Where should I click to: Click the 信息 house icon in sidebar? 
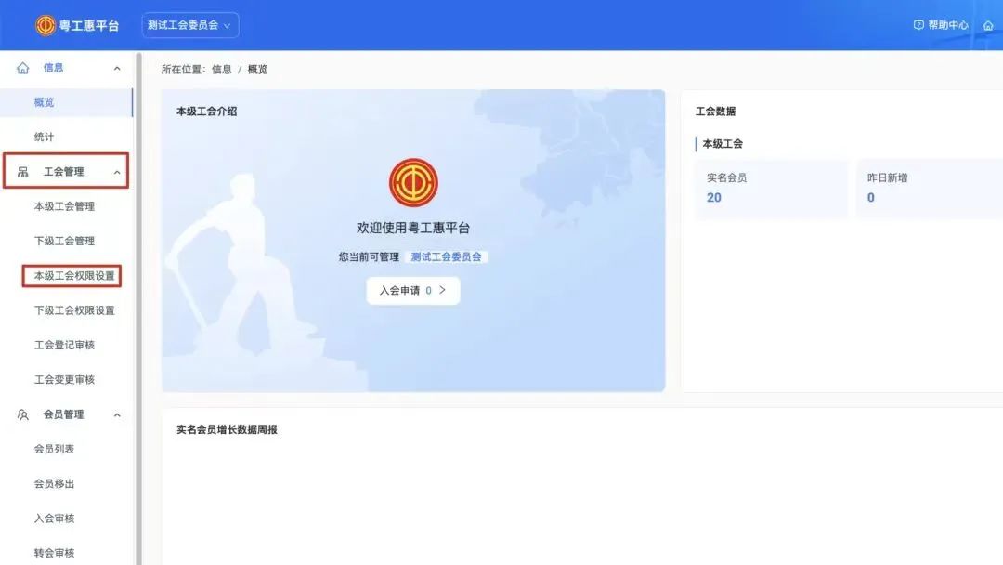(23, 68)
